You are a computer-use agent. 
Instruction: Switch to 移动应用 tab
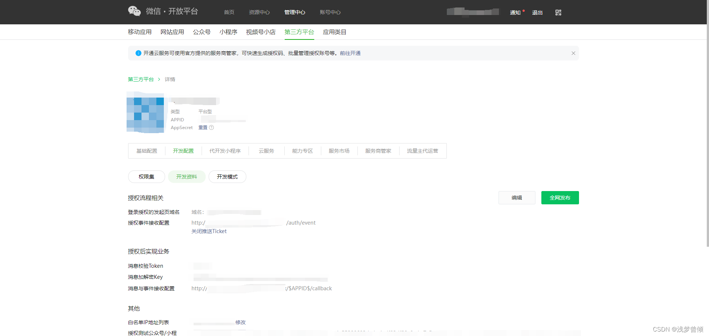[140, 32]
